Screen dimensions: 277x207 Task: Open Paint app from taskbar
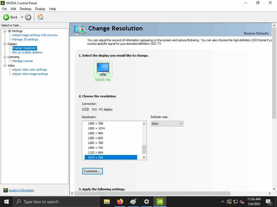pos(133,202)
